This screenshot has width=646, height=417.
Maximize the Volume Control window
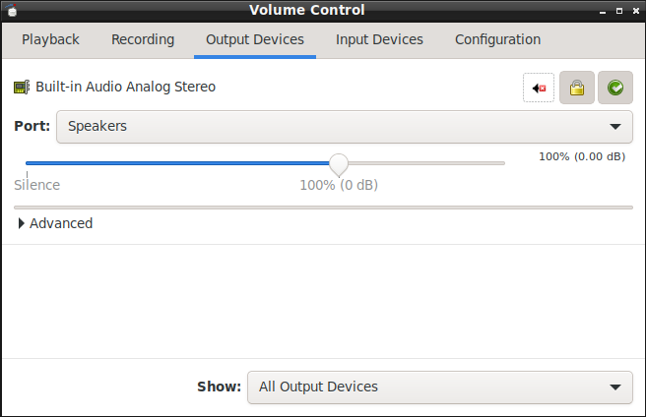coord(617,11)
